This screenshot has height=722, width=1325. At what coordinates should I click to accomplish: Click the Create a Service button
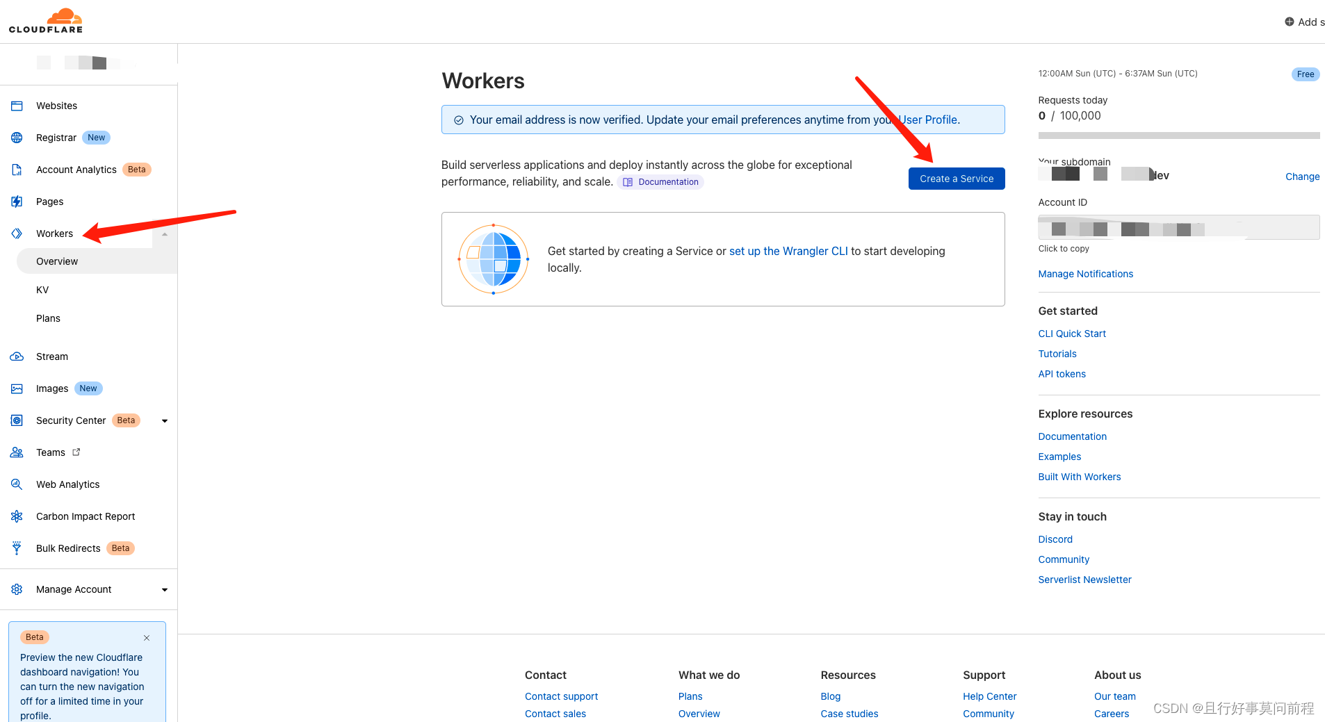957,179
